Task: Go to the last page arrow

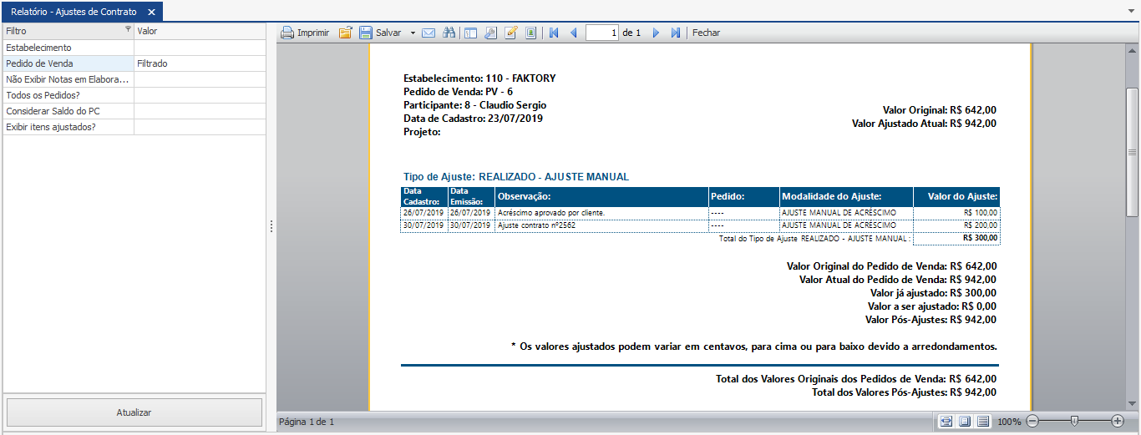Action: (676, 33)
